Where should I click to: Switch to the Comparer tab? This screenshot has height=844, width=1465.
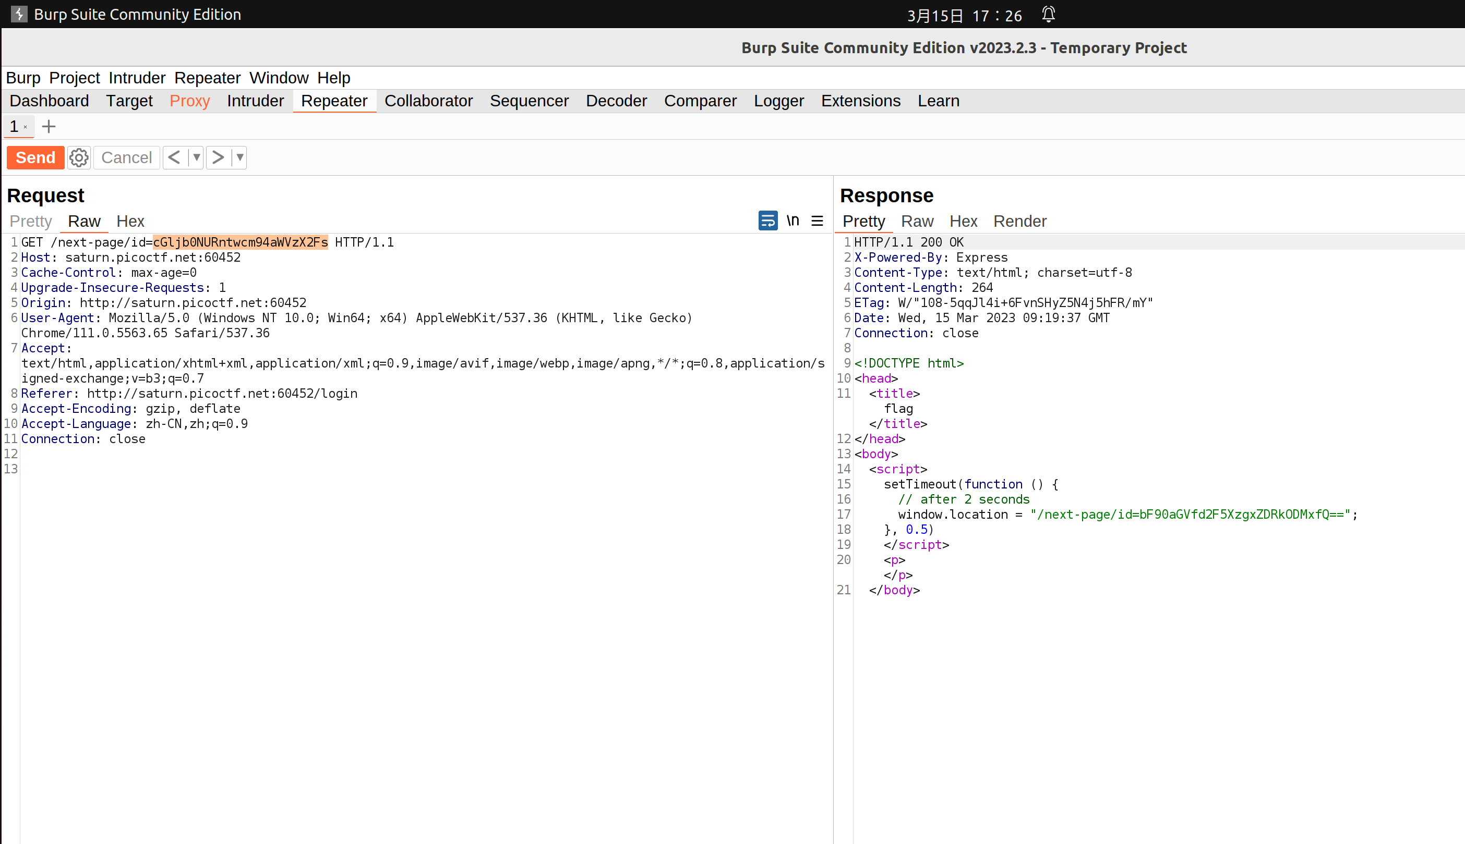pos(701,101)
